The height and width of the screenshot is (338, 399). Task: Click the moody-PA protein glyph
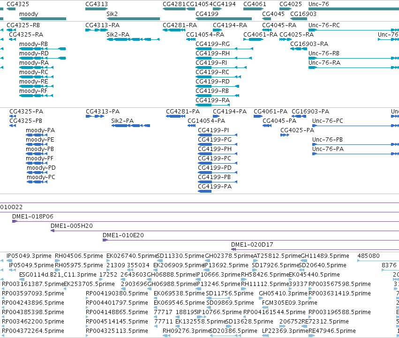[x=37, y=135]
